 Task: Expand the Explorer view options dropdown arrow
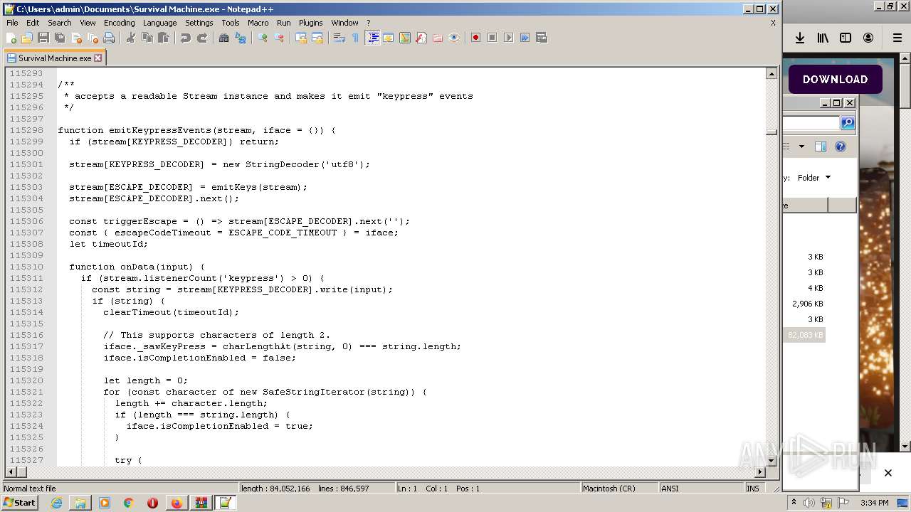click(801, 146)
